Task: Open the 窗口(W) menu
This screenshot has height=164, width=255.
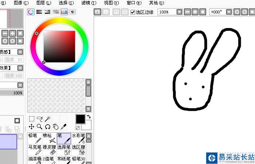Action: coord(134,3)
